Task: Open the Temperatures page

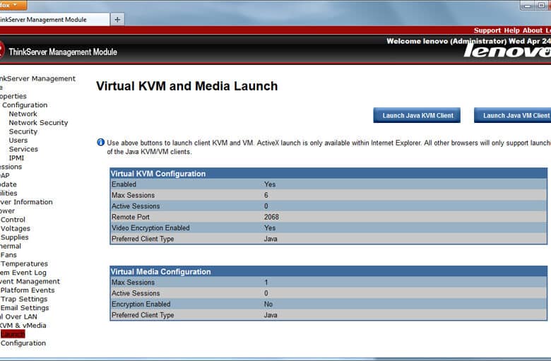Action: (24, 264)
